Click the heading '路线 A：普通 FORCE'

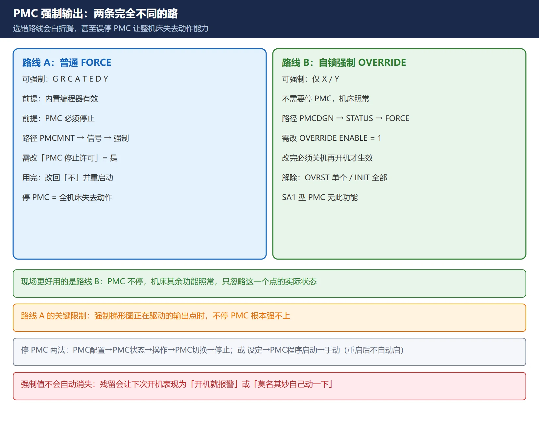click(67, 62)
